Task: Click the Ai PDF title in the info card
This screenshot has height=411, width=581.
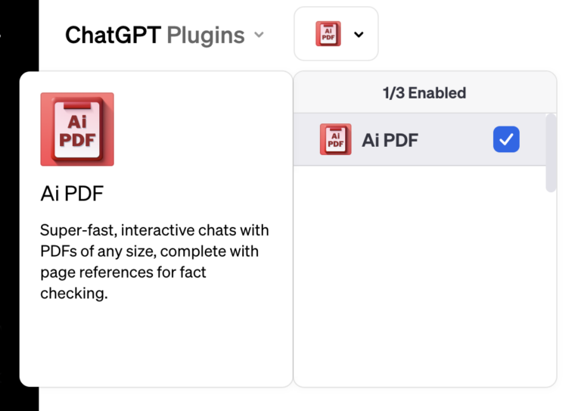Action: [x=72, y=194]
